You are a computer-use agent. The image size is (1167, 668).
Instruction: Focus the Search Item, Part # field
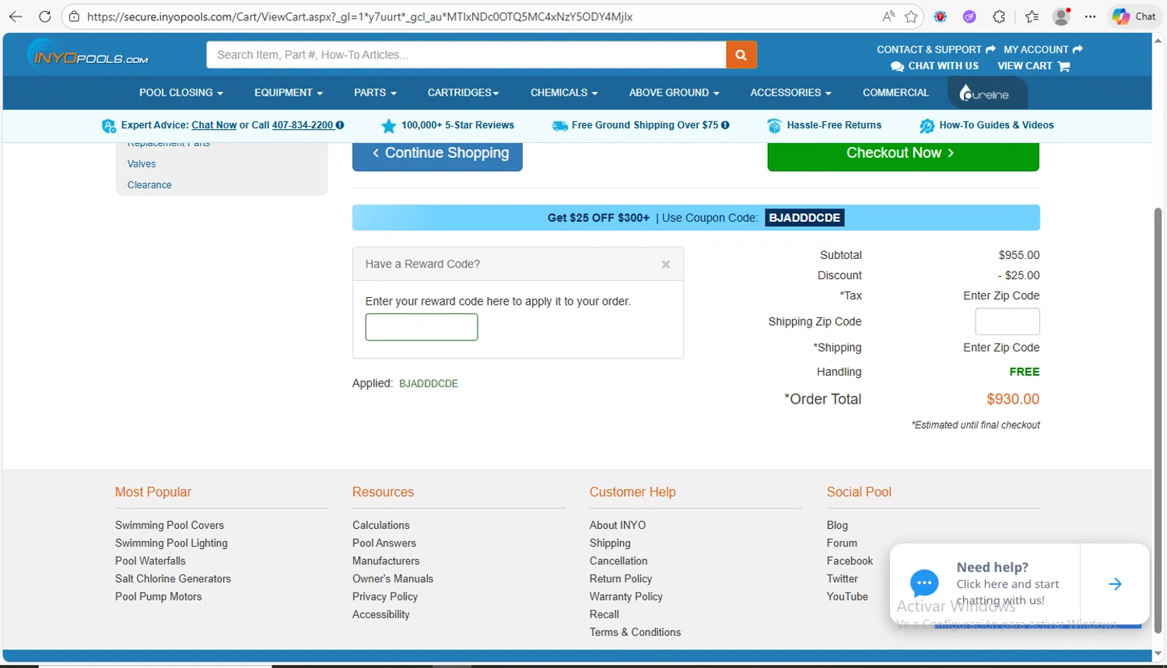coord(466,54)
